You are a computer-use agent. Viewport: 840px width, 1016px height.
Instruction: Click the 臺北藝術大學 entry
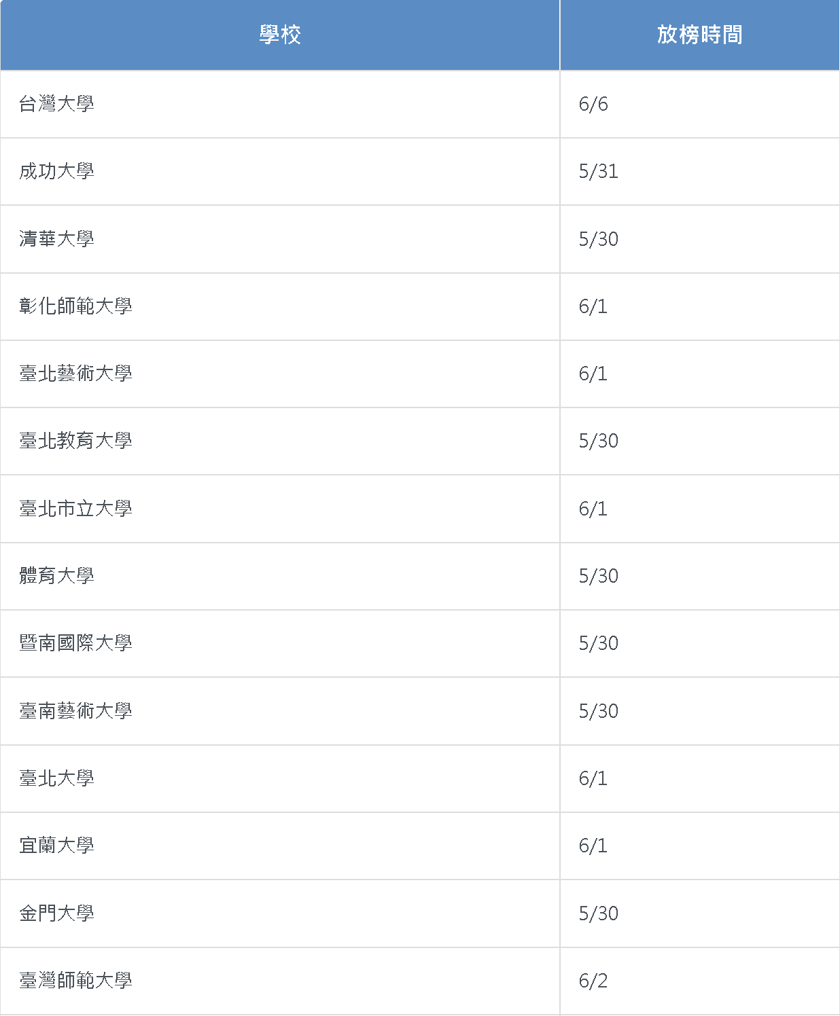75,374
